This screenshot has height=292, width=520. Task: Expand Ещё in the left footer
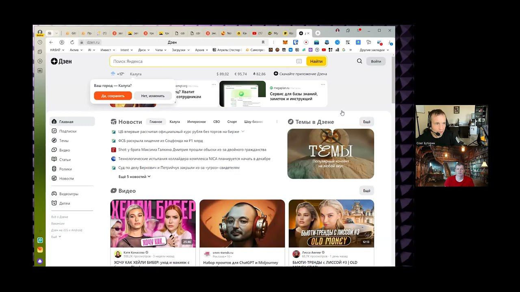coord(56,236)
